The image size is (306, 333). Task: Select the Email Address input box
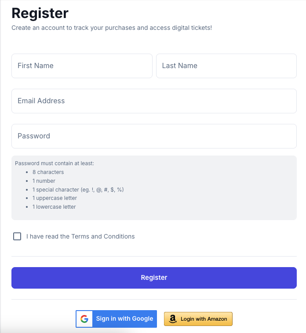pos(154,101)
